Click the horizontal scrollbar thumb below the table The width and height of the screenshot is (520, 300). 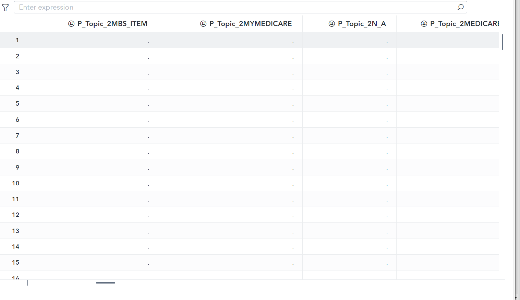point(106,283)
